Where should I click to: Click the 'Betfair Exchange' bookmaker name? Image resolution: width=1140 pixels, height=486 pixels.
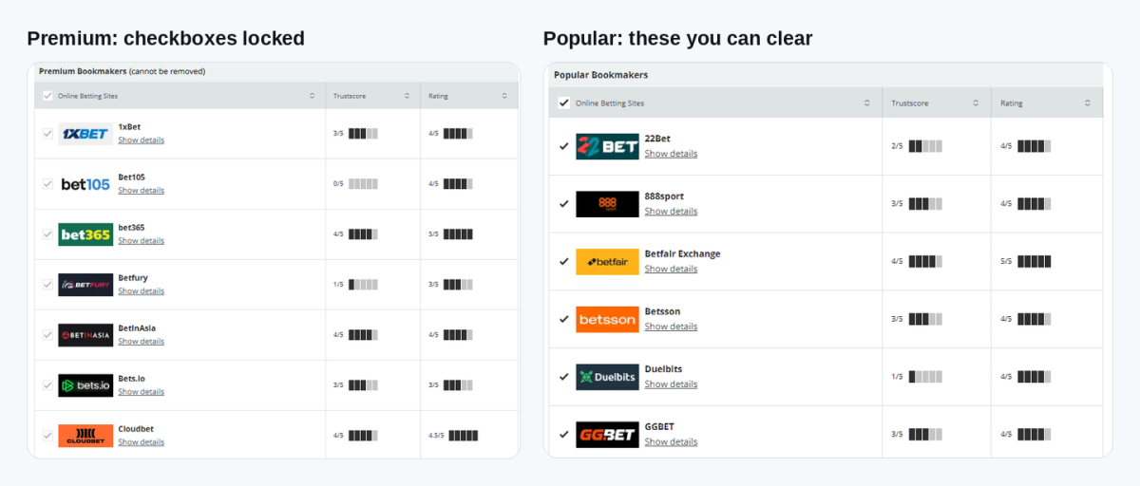pos(682,254)
